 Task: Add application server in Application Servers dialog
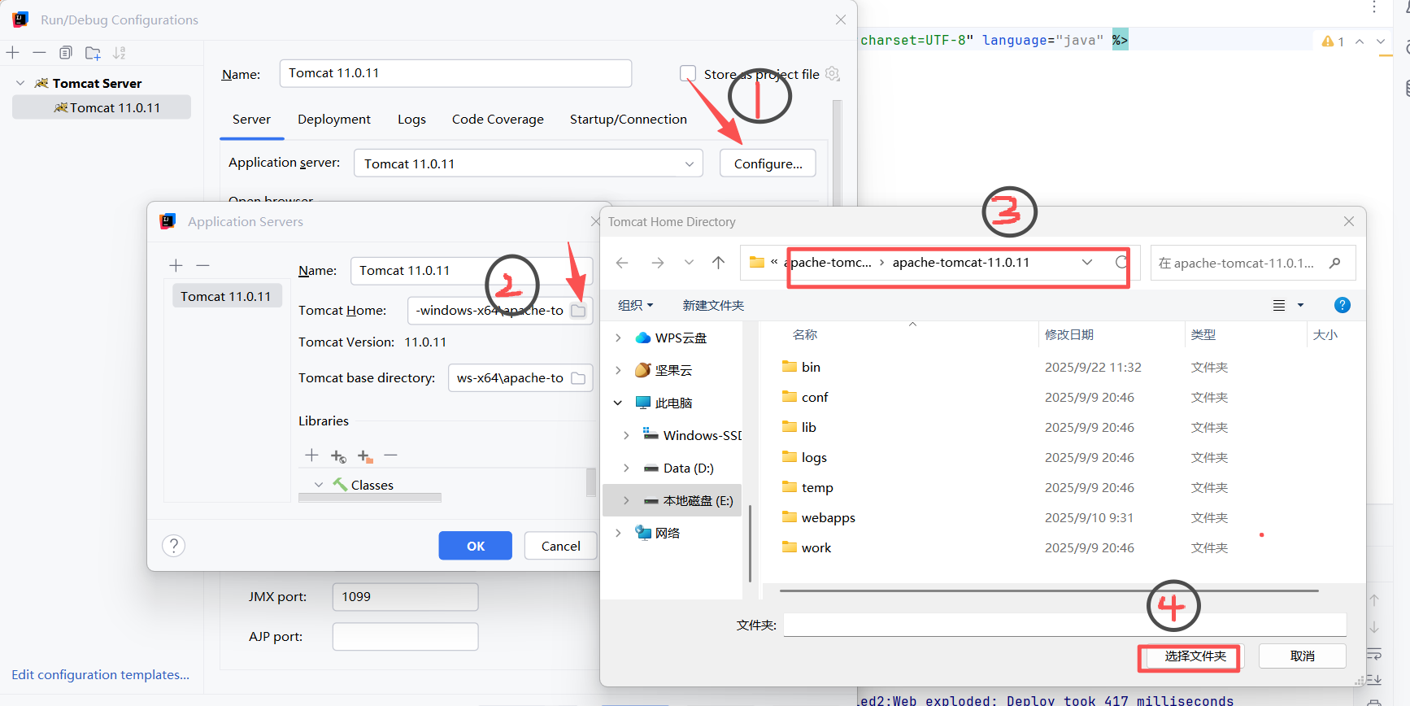pos(176,265)
